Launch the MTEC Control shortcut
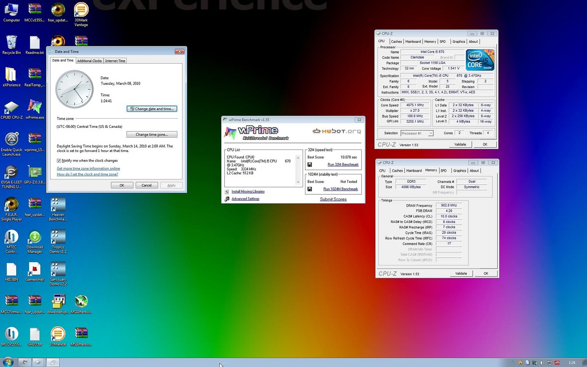 click(12, 242)
